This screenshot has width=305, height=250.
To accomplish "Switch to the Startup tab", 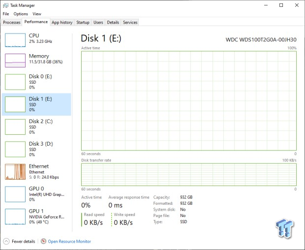I will click(x=83, y=22).
